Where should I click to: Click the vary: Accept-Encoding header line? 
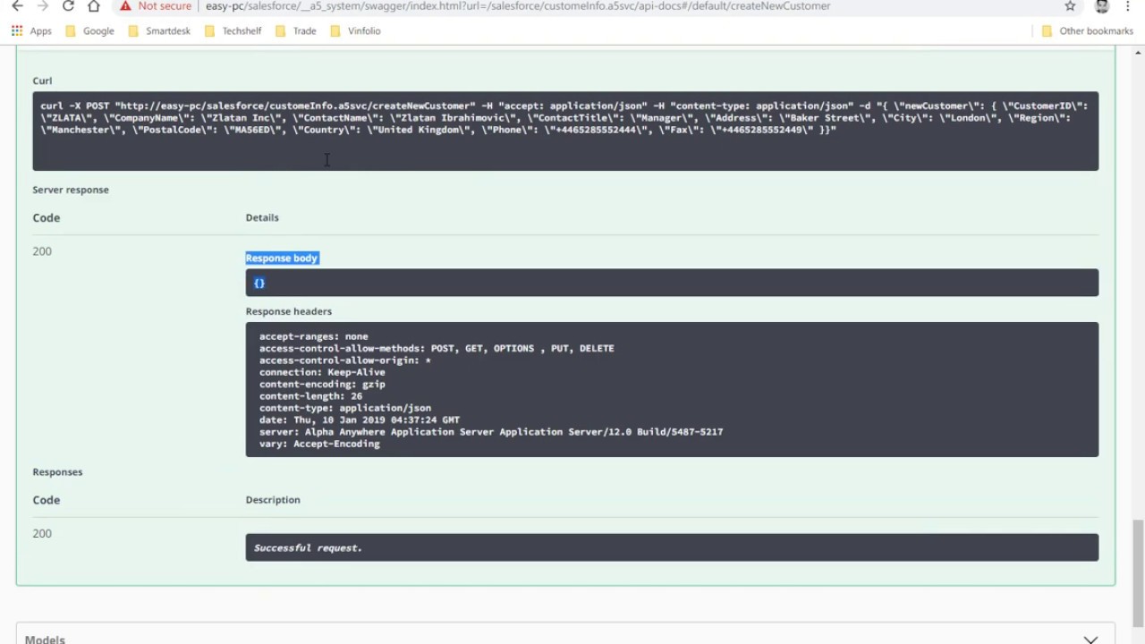[x=319, y=444]
